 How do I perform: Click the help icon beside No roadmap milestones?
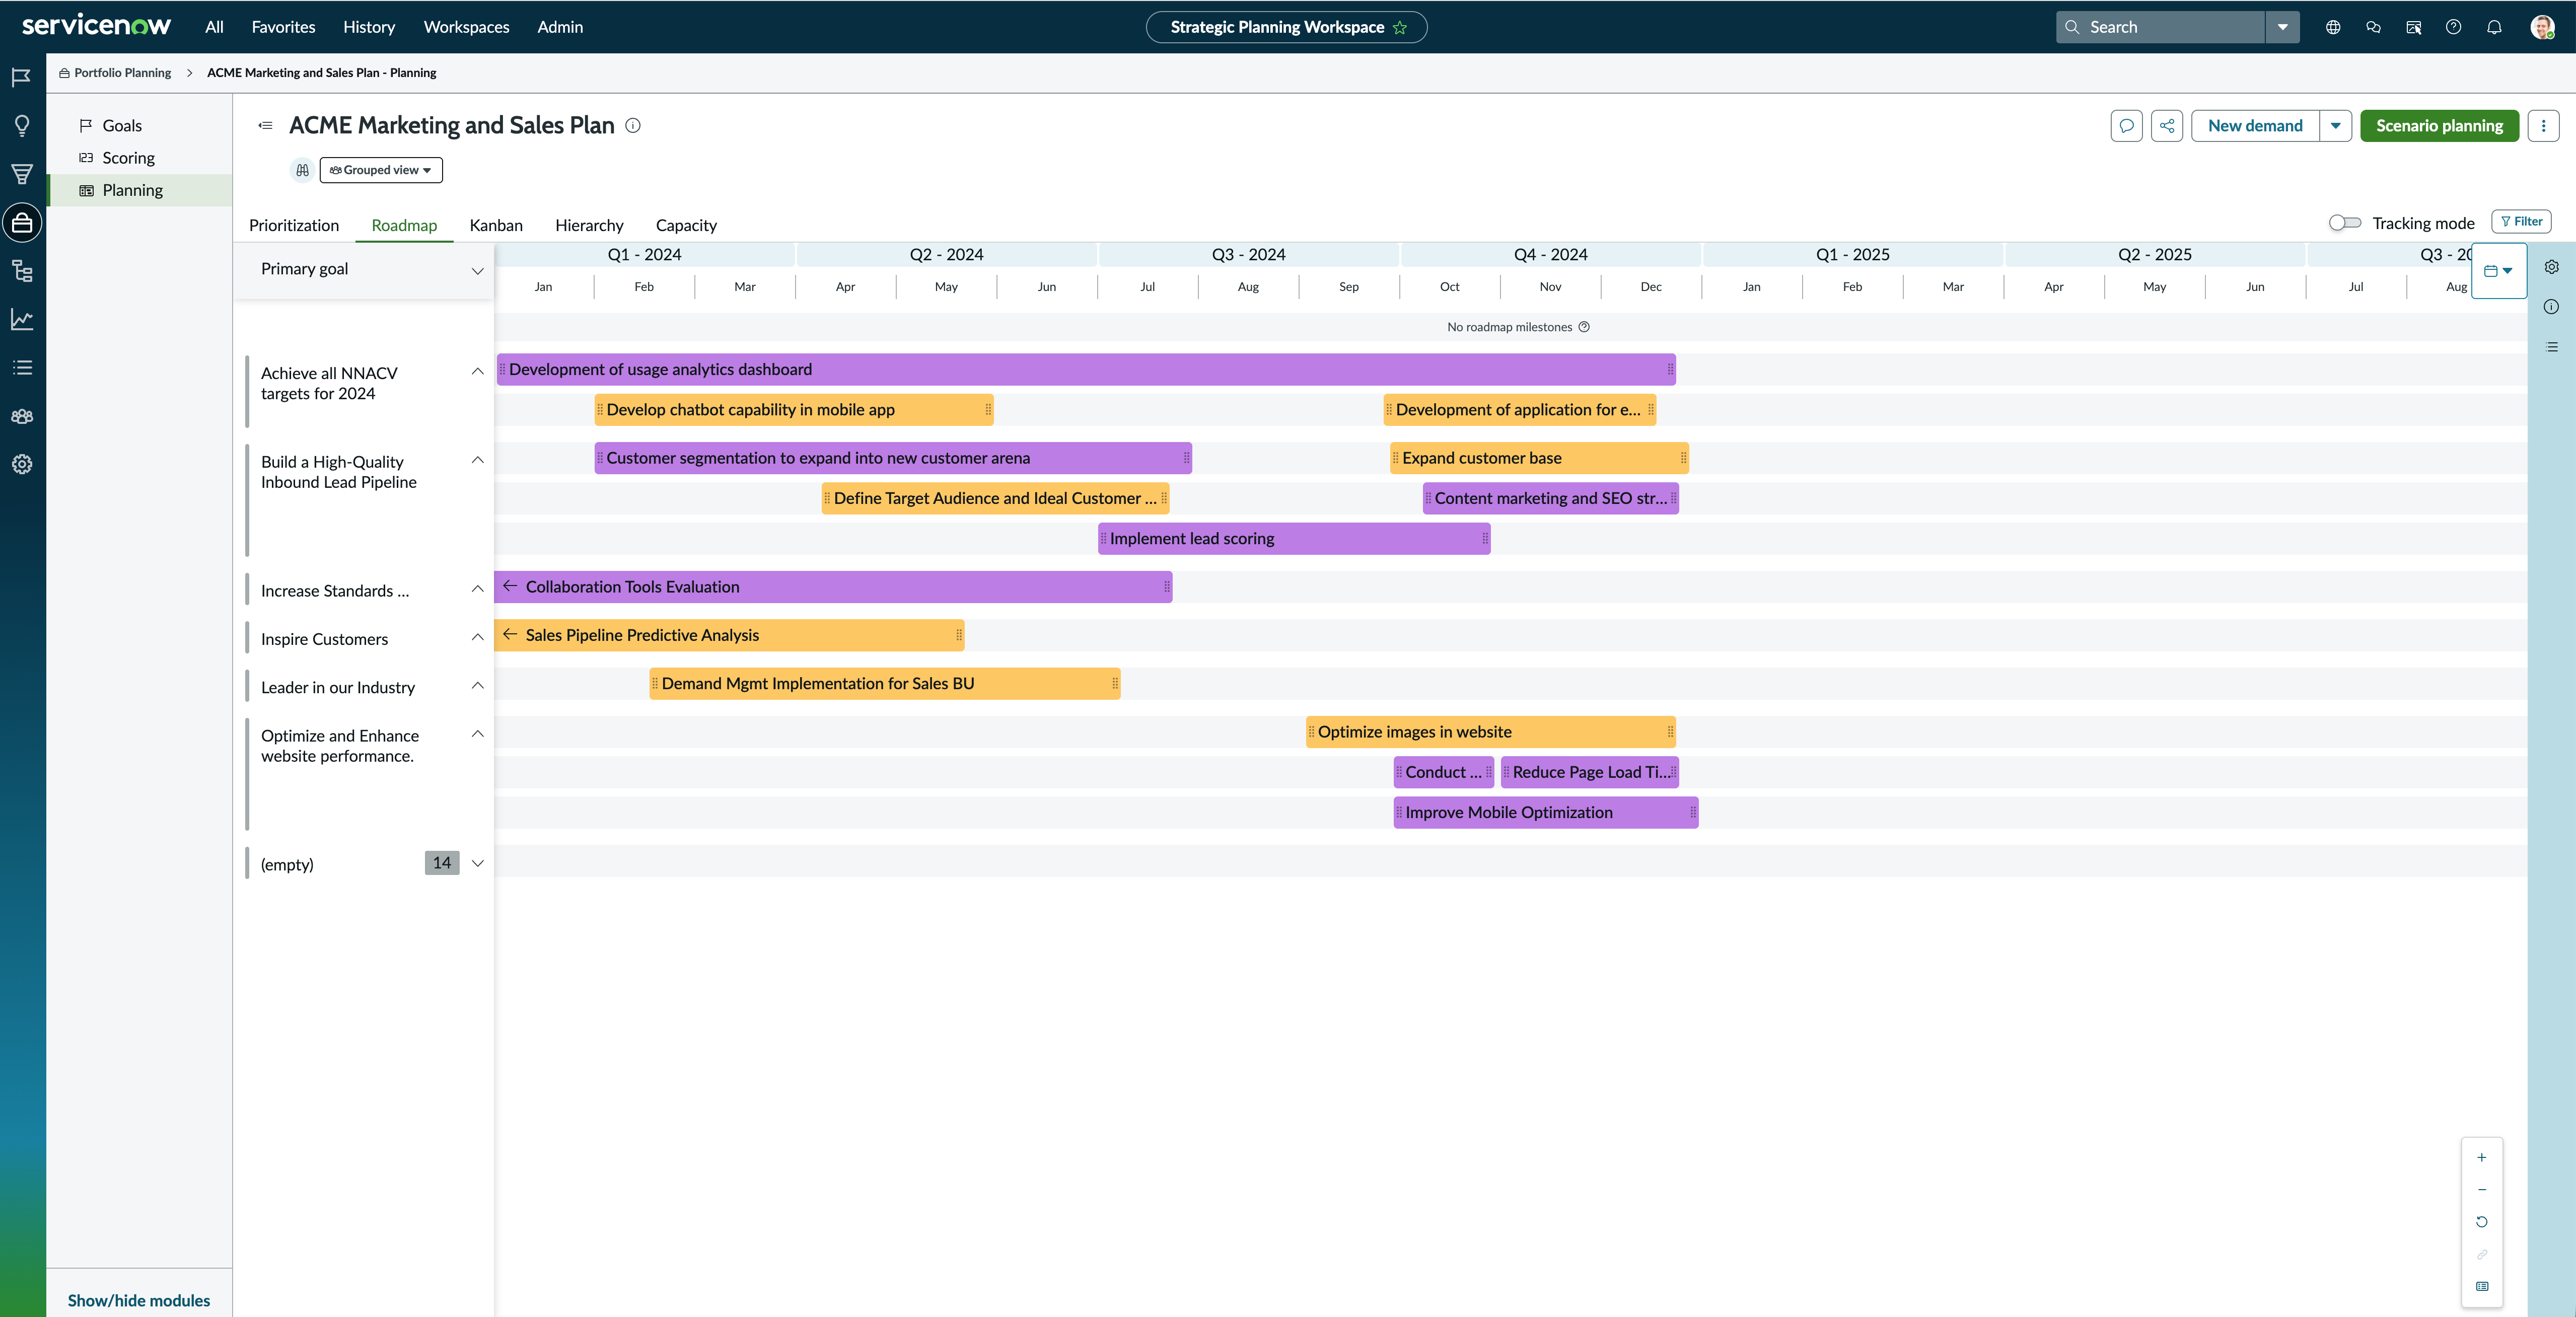(1584, 327)
